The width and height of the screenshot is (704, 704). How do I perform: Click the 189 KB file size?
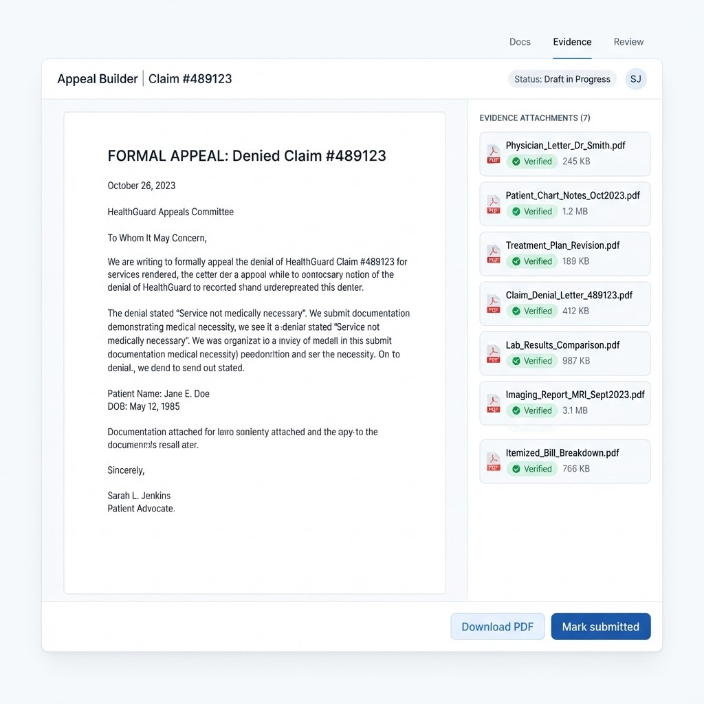(575, 261)
